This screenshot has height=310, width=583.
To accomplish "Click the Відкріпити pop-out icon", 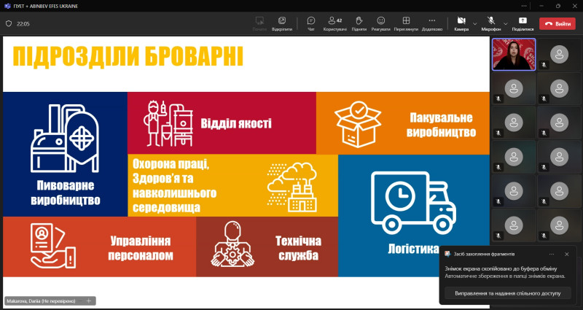I will click(282, 23).
